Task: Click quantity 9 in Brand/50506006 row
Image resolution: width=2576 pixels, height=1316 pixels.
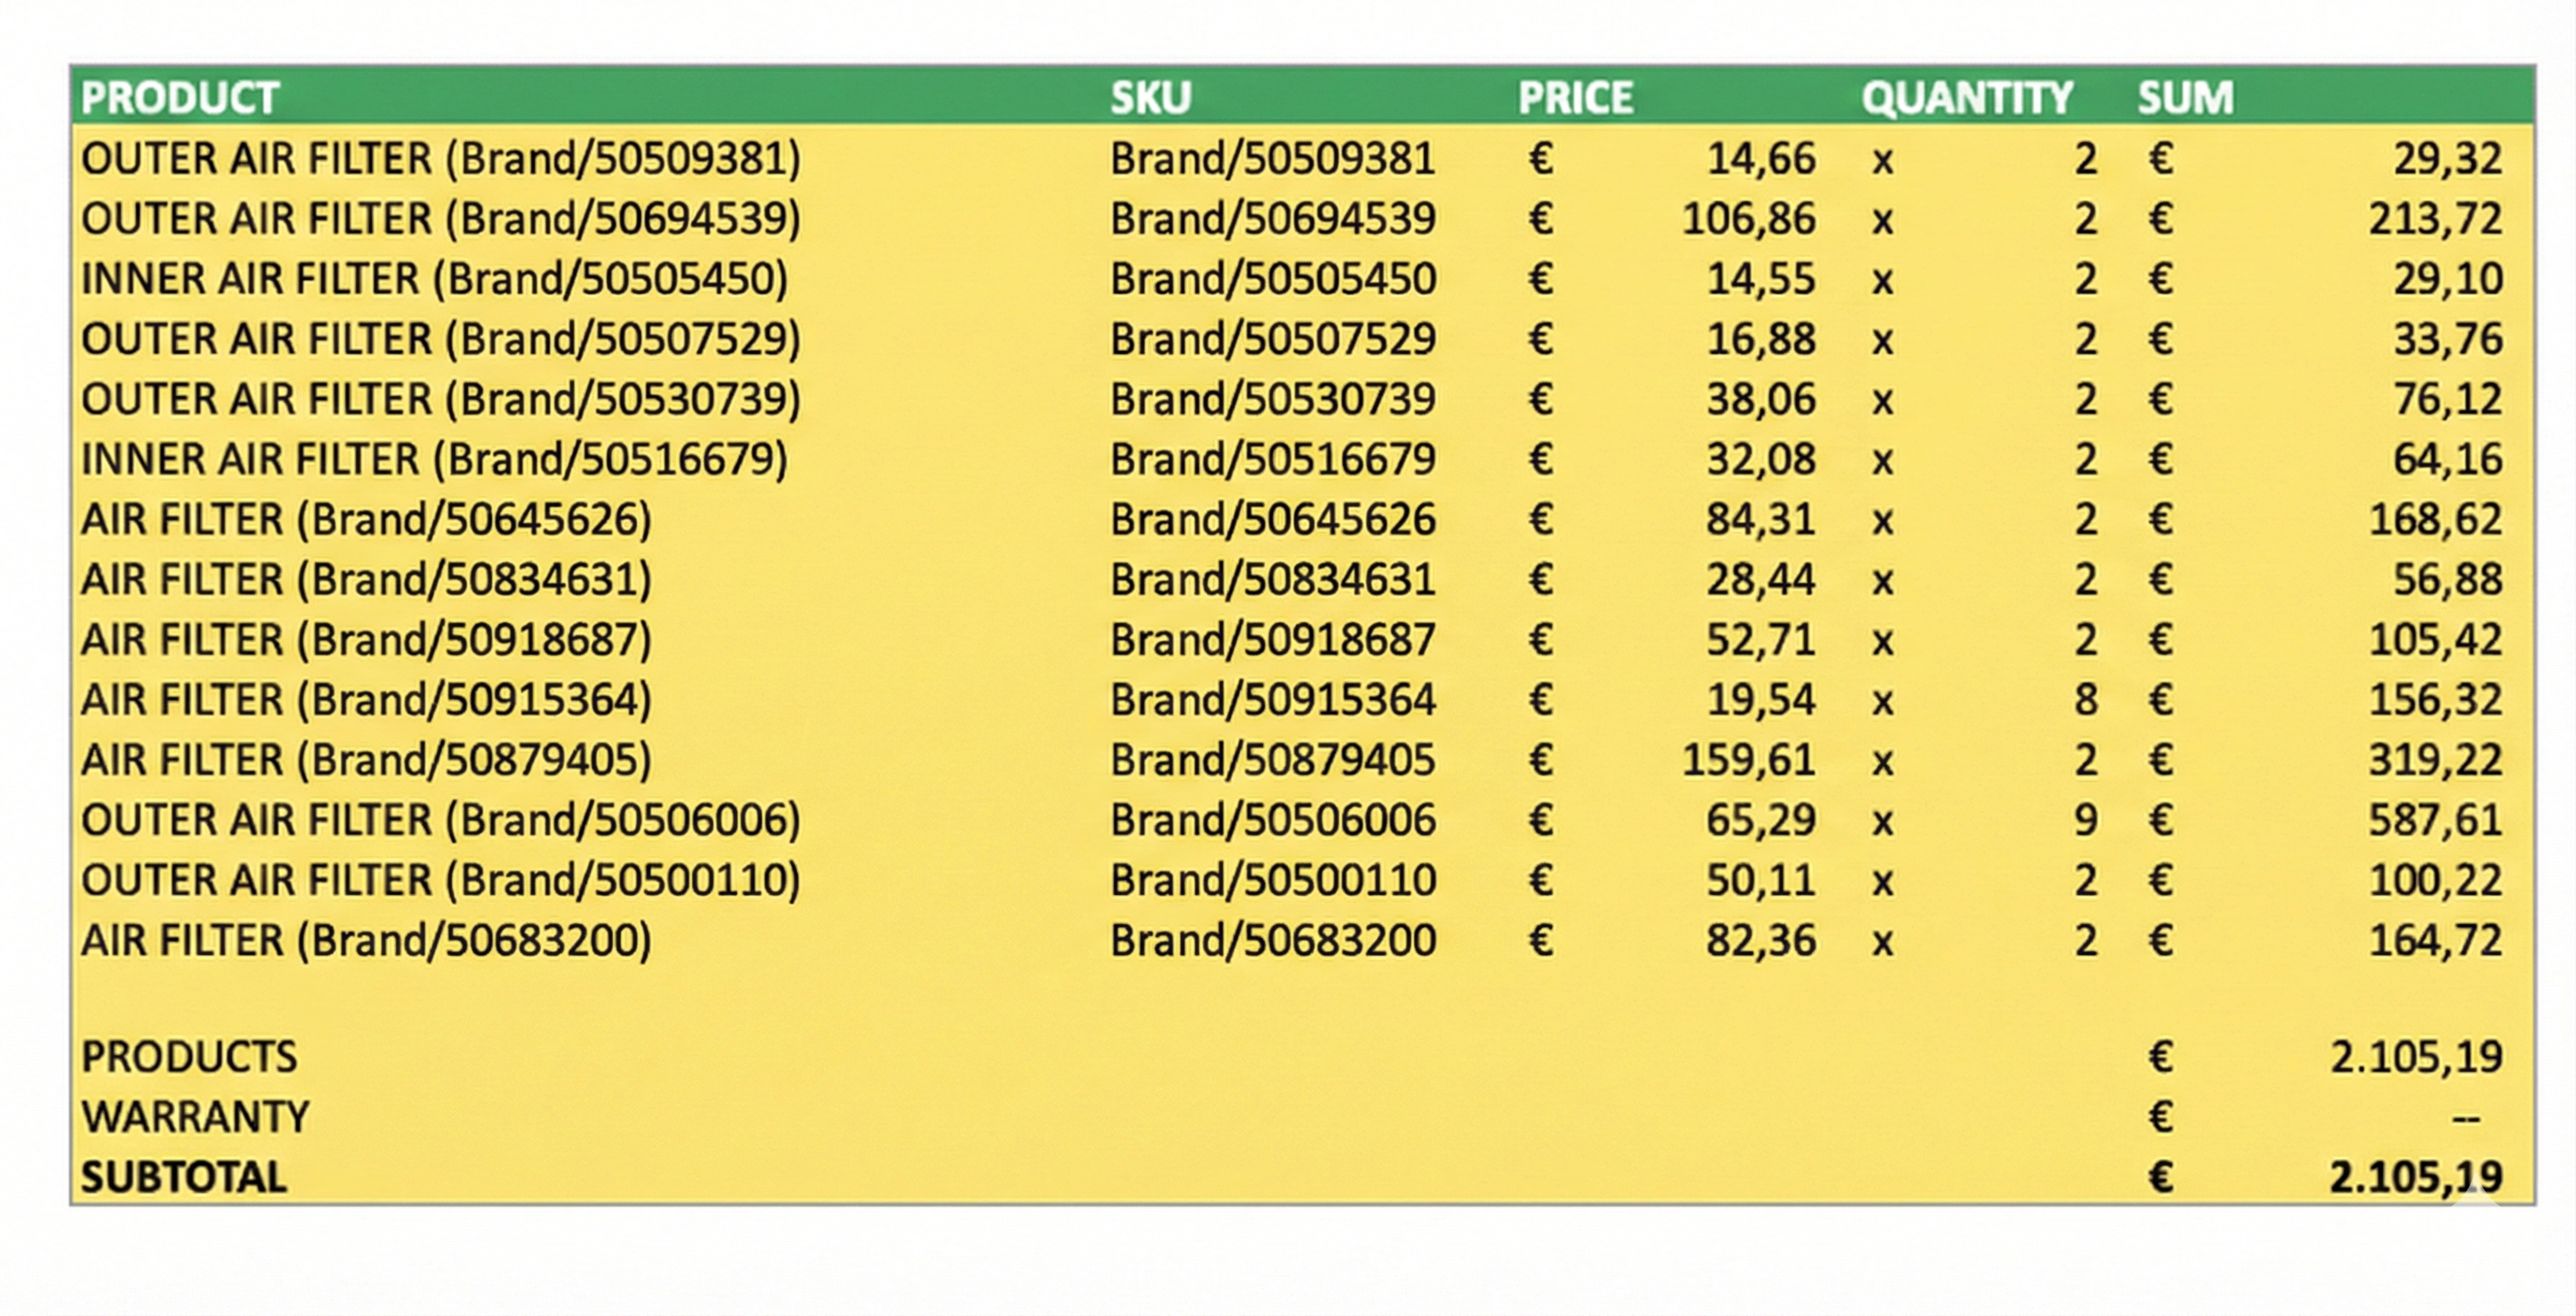Action: [x=2085, y=821]
